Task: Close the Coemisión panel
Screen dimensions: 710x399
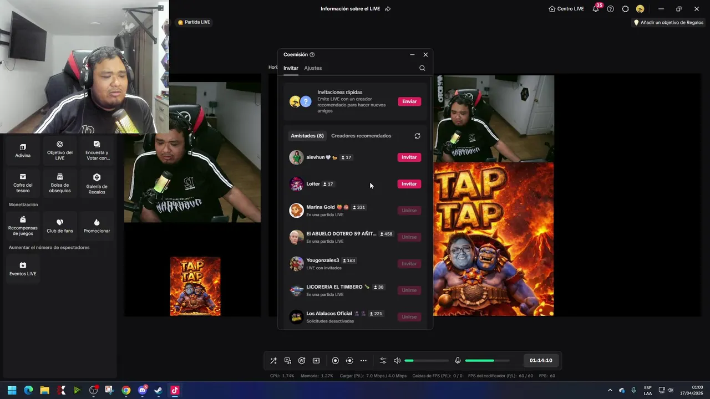Action: [x=425, y=55]
